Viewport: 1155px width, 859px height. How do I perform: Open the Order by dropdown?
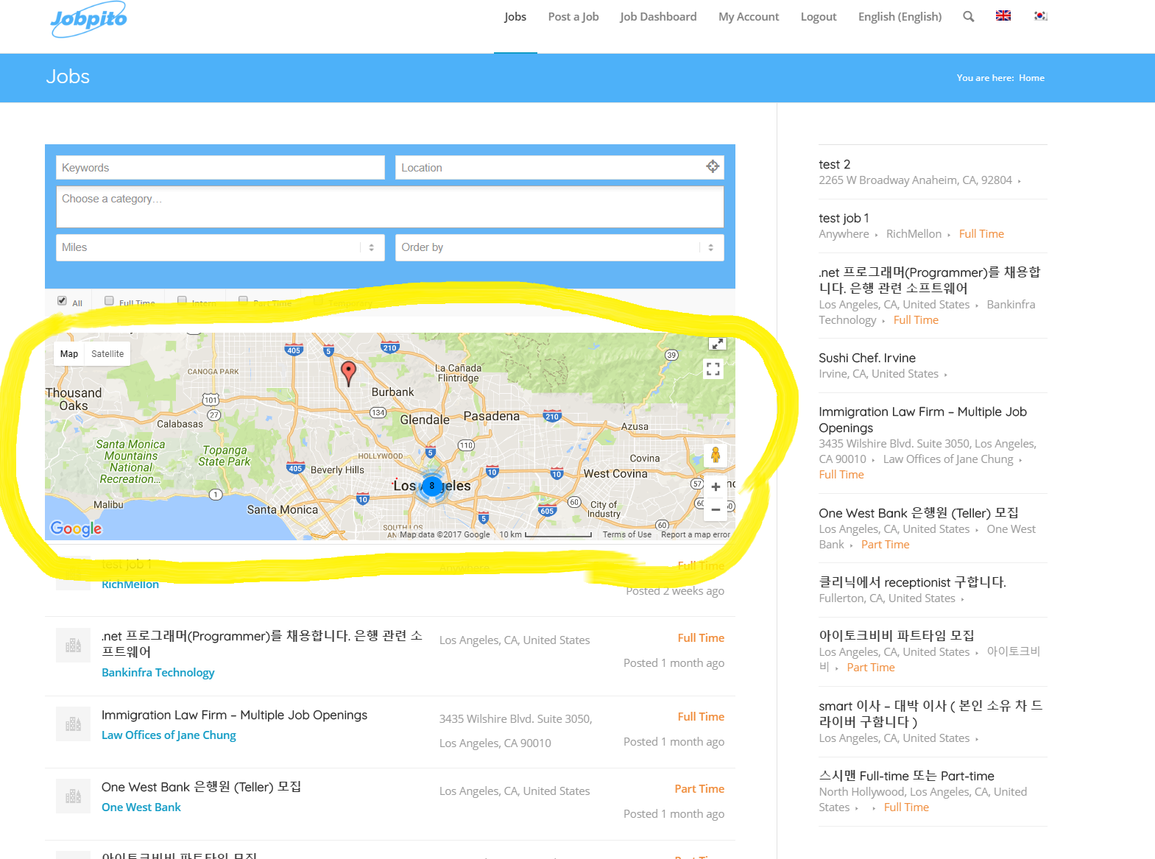pos(559,247)
